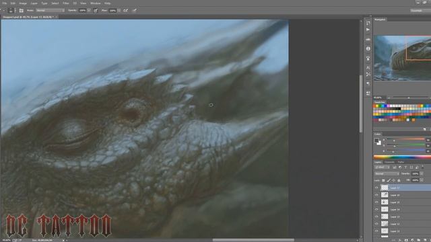This screenshot has width=431, height=242.
Task: Hide Layer 13 with its eye icon
Action: tap(376, 216)
